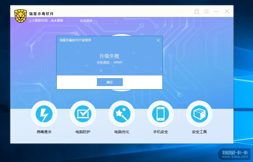The width and height of the screenshot is (253, 162).
Task: Click the Rising lion shield logo
Action: pos(21,16)
